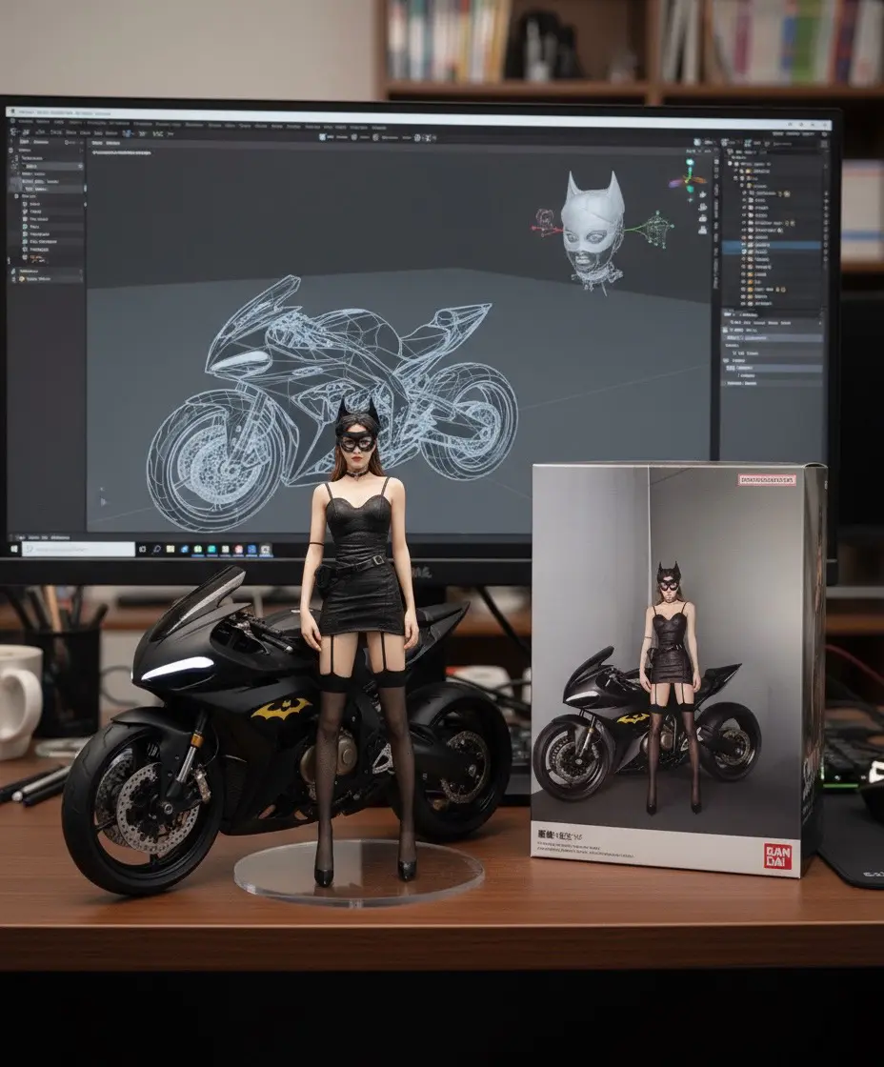Open the Windows Start menu
The height and width of the screenshot is (1067, 884).
coord(13,549)
